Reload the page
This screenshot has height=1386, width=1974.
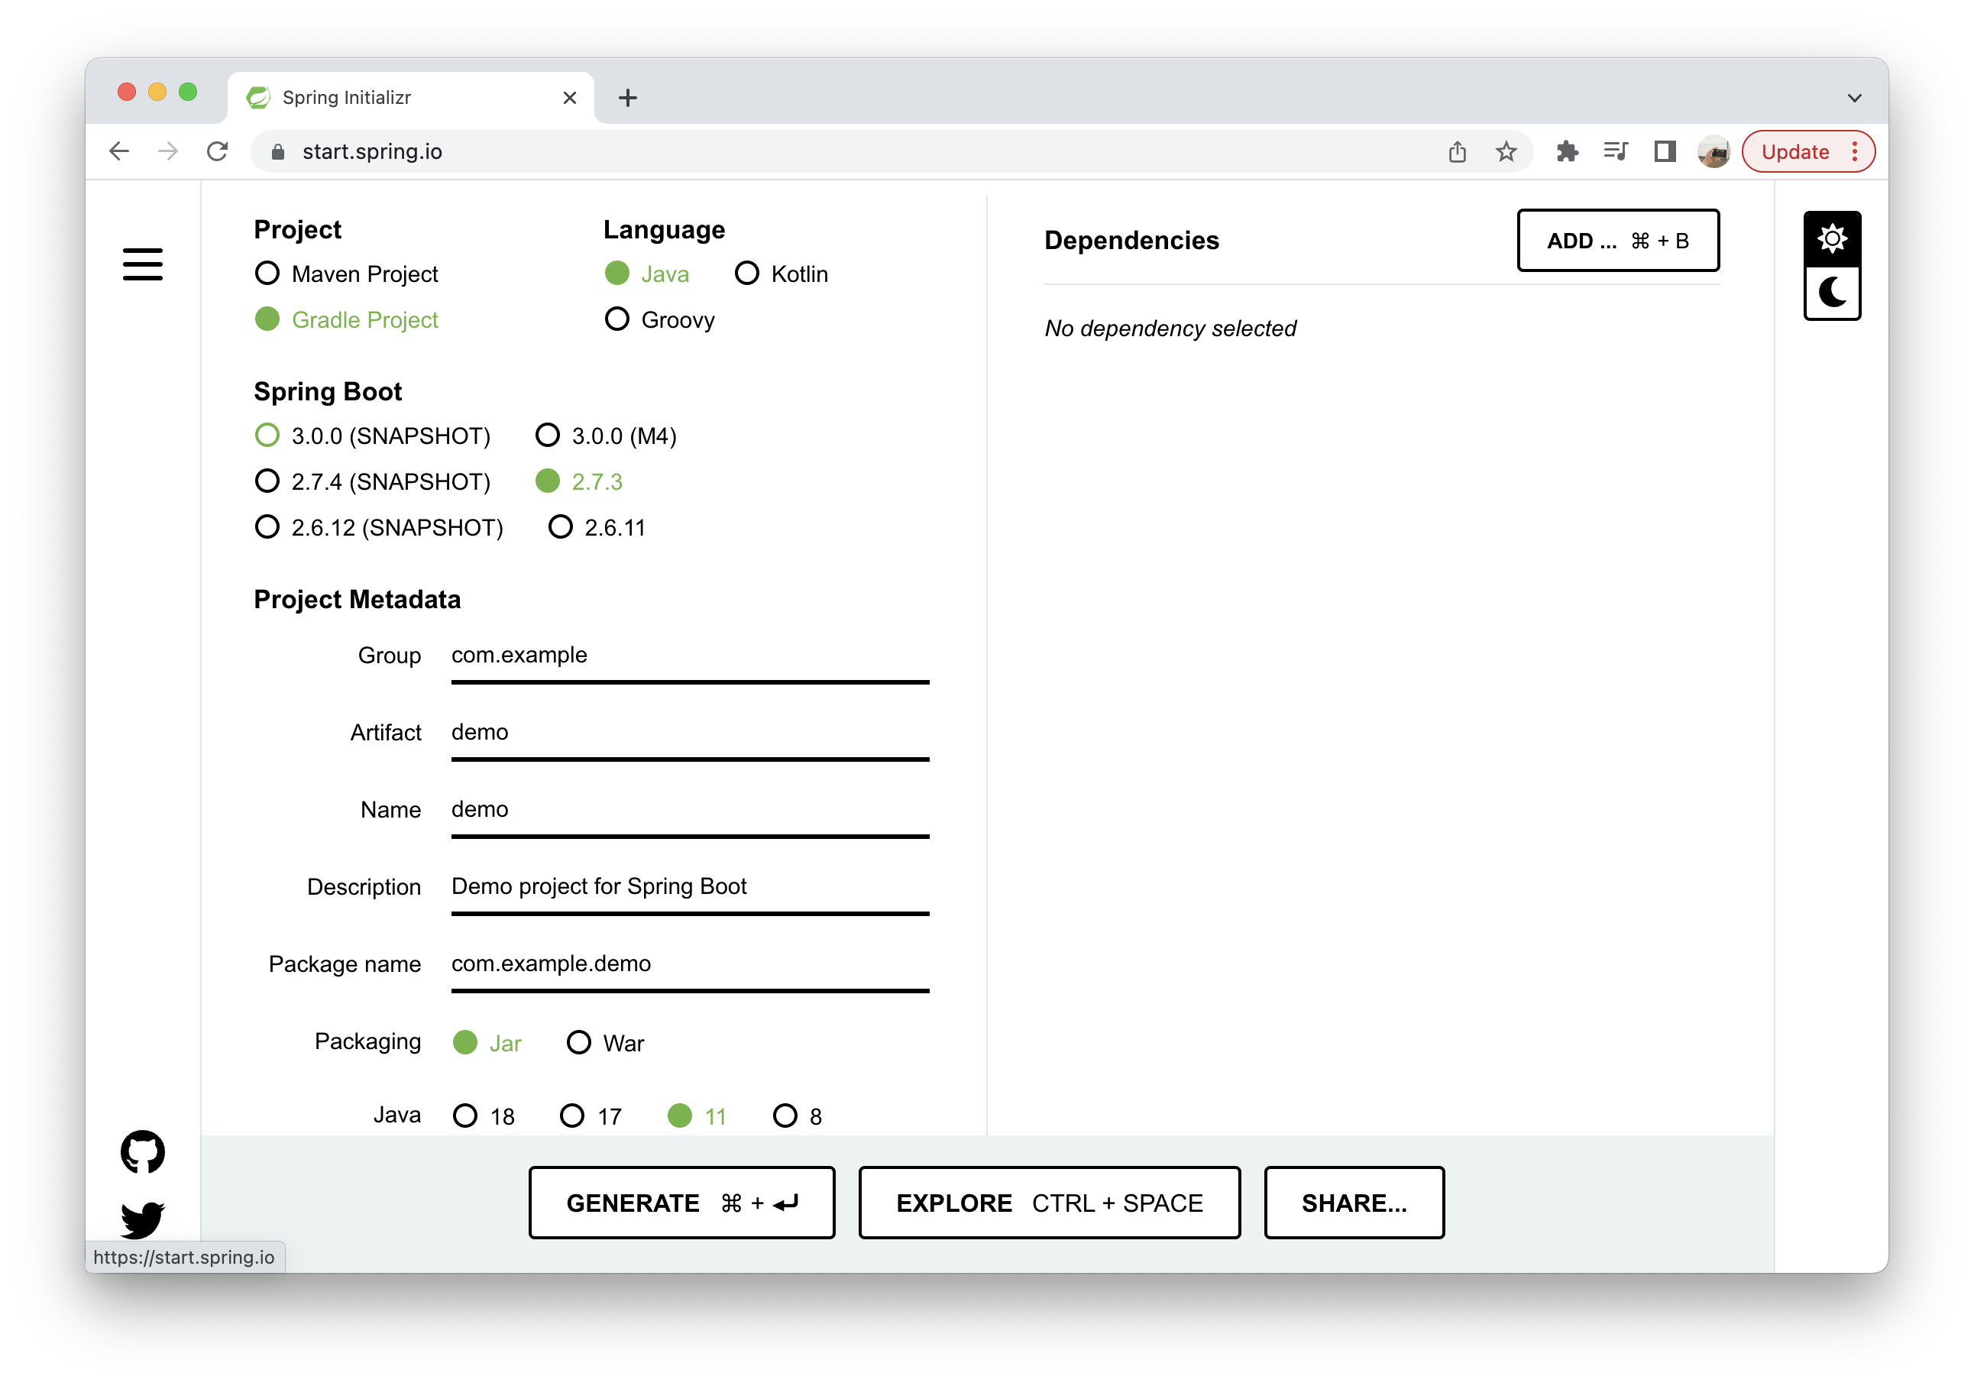pyautogui.click(x=218, y=151)
